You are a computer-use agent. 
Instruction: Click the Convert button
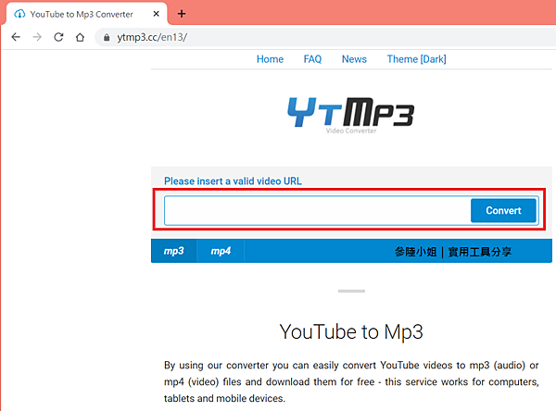503,210
